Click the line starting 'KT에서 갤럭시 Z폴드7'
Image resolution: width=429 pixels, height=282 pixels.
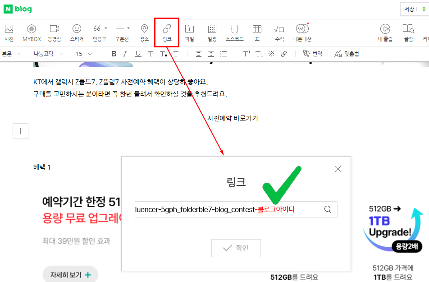120,82
